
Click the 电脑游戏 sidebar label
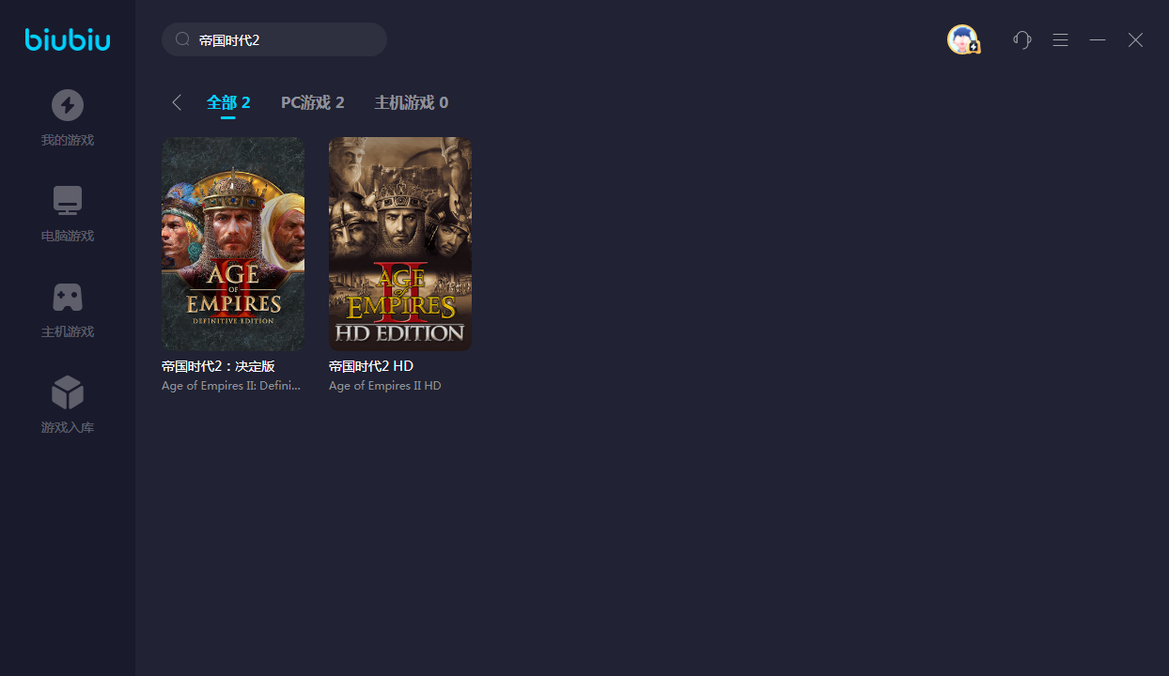68,237
